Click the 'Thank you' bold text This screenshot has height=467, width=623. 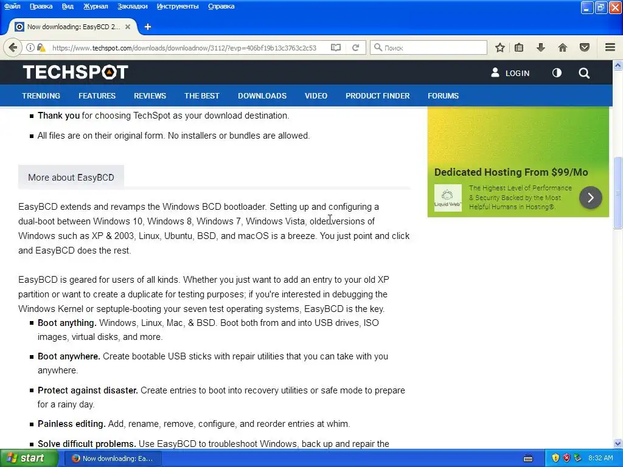(x=59, y=116)
